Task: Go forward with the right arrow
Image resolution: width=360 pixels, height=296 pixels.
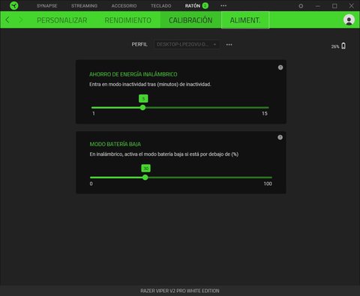Action: coord(21,19)
